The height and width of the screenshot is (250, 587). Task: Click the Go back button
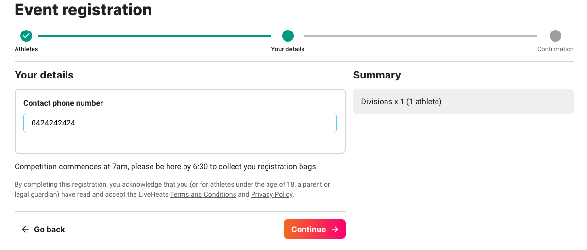(x=43, y=229)
